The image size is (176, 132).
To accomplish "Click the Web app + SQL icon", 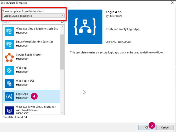I will [9, 84].
